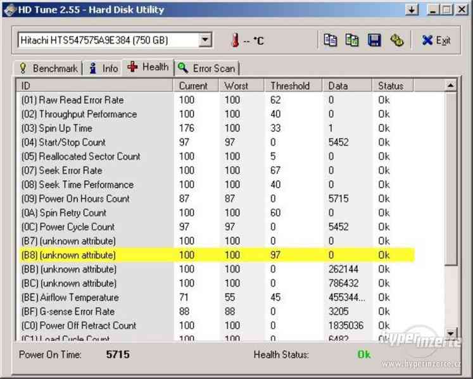Click the 5715 data value in Power On Hours row
Image resolution: width=473 pixels, height=379 pixels.
(339, 199)
